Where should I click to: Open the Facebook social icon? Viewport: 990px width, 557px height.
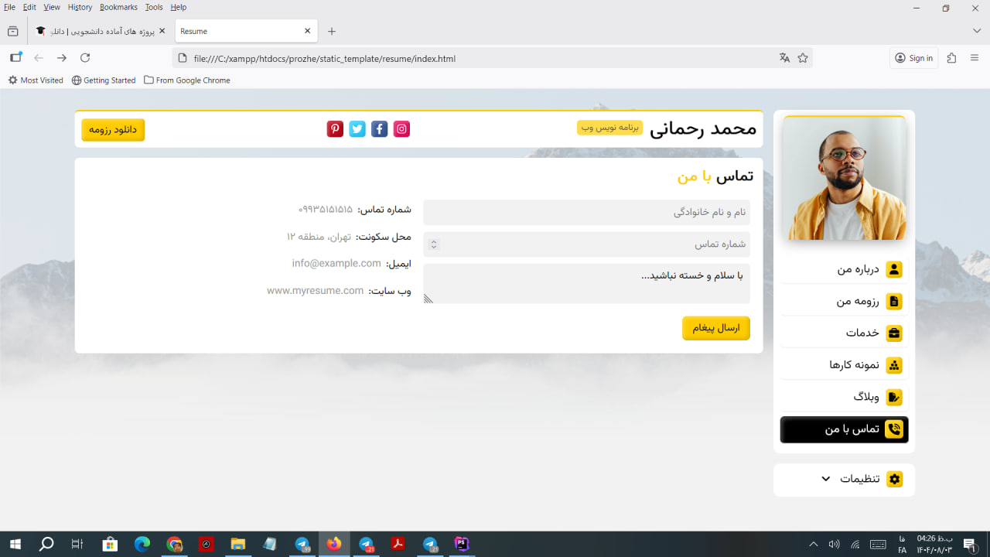[379, 128]
